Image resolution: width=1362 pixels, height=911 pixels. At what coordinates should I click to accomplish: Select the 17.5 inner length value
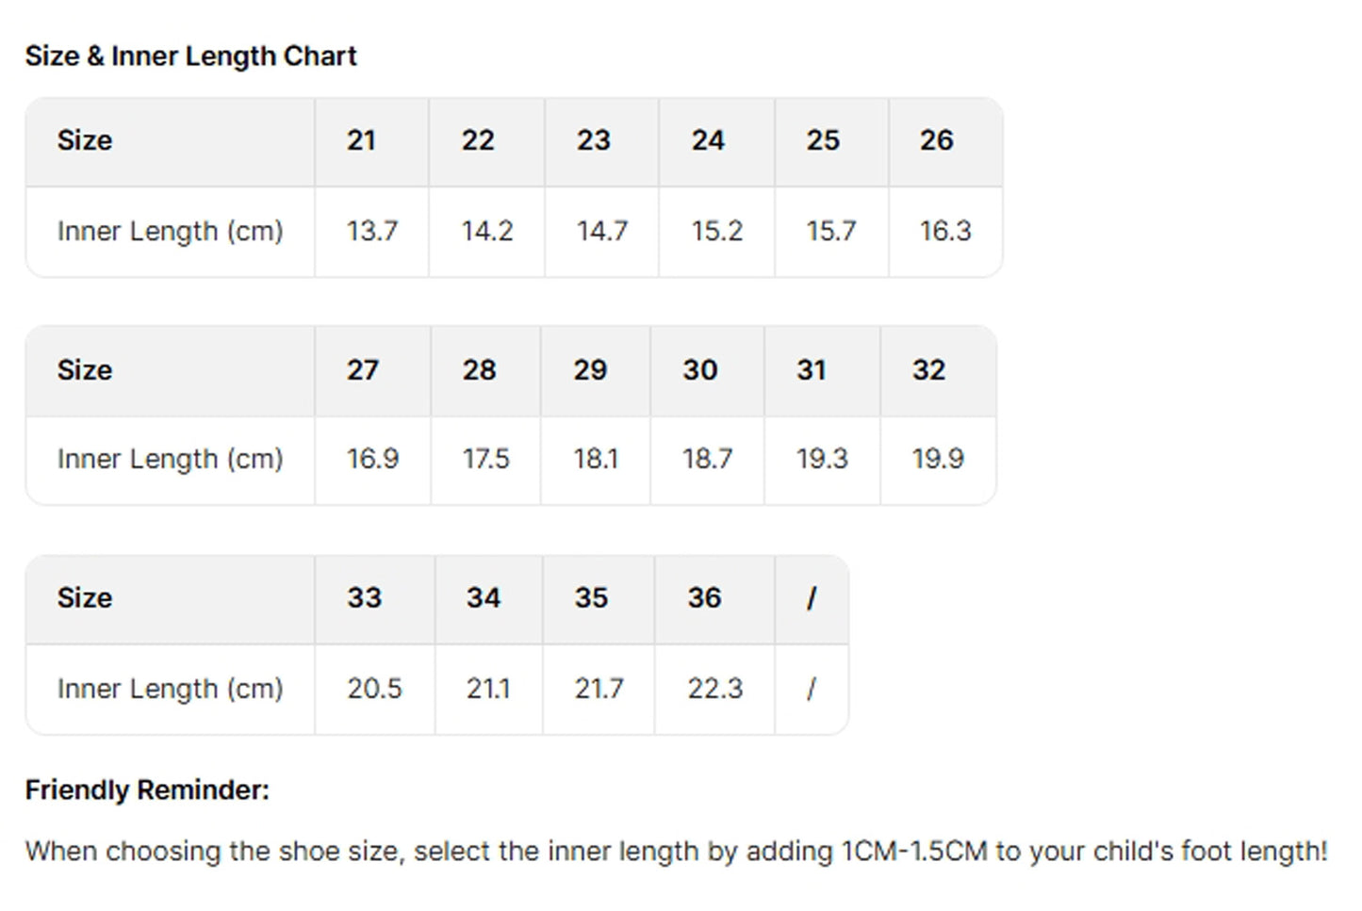tap(485, 459)
